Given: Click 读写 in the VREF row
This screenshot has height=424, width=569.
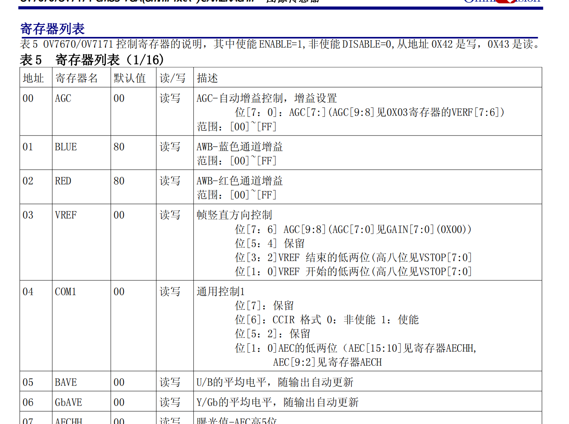Looking at the screenshot, I should click(x=170, y=215).
